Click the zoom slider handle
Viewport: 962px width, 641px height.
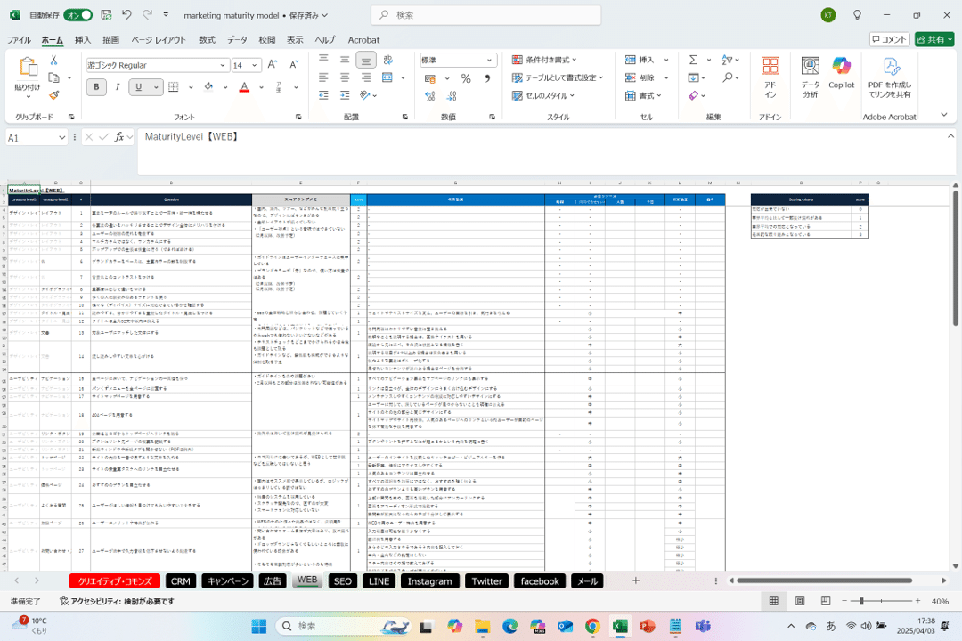[861, 601]
